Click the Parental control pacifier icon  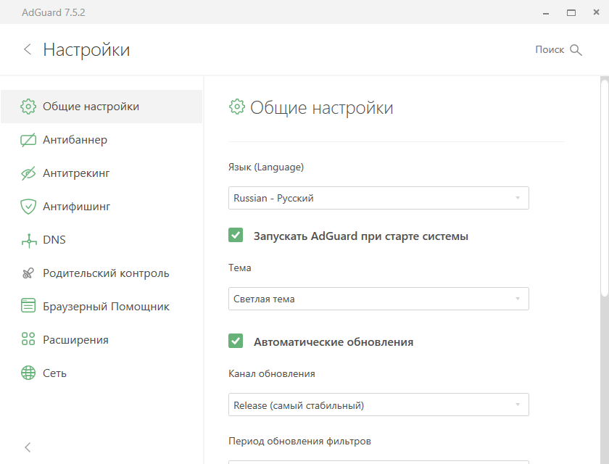28,273
